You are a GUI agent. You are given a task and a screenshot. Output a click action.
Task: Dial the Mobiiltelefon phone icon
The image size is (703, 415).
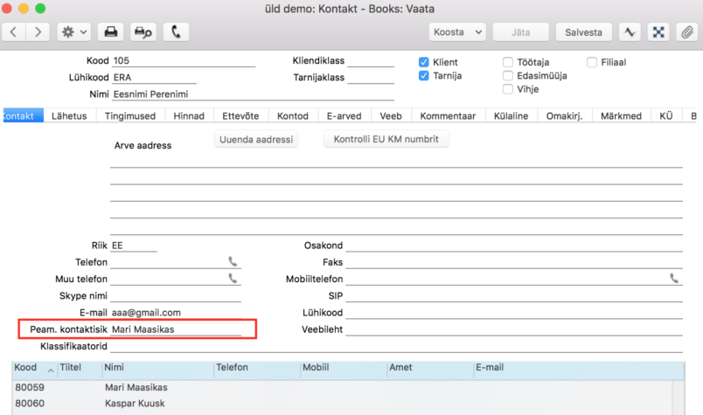674,279
